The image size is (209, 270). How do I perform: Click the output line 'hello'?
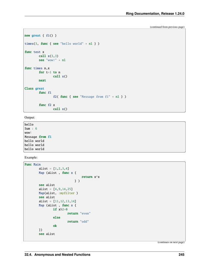coord(29,124)
